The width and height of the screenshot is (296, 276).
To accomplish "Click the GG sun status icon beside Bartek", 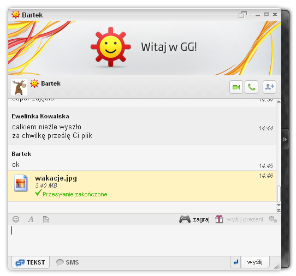I will tap(34, 83).
